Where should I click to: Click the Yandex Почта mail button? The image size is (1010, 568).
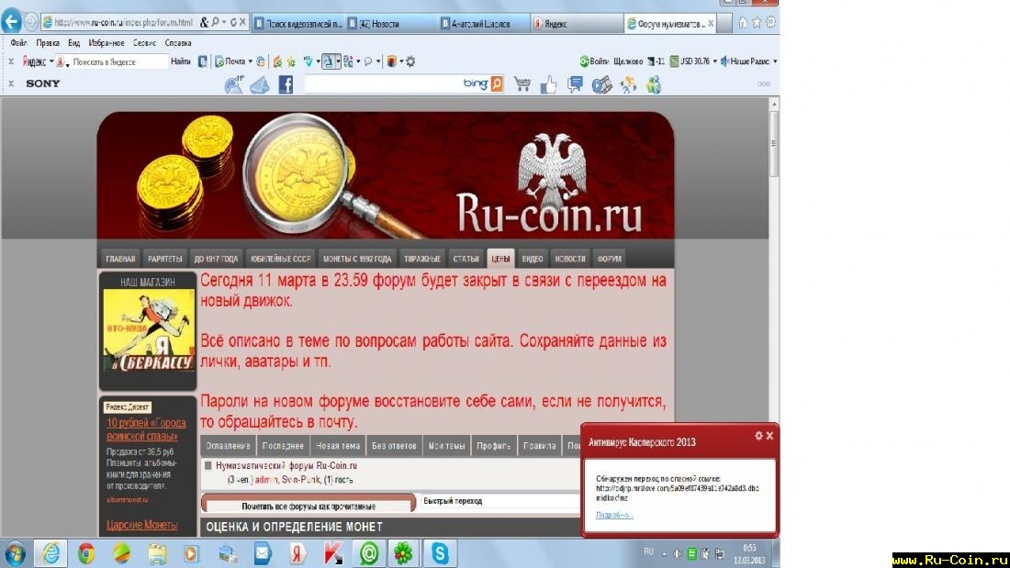coord(232,61)
